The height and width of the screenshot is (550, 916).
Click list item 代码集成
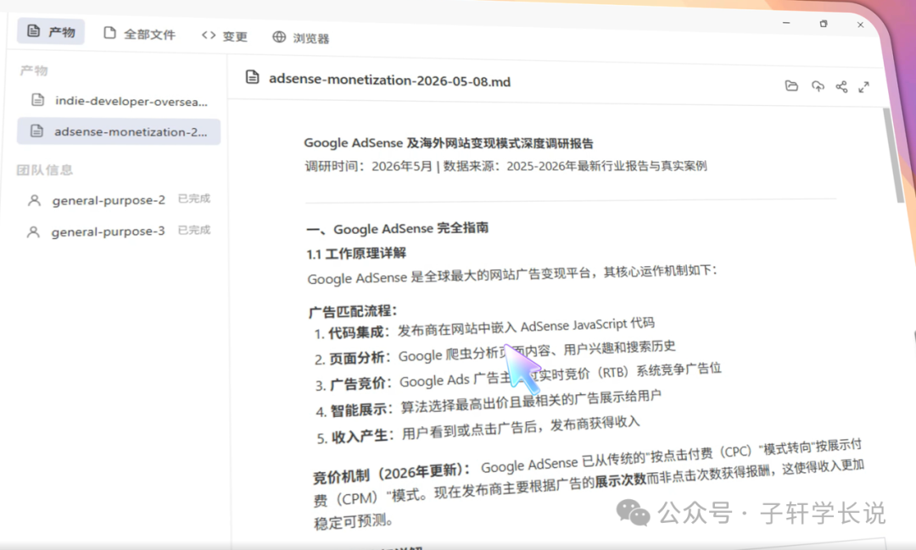point(484,328)
